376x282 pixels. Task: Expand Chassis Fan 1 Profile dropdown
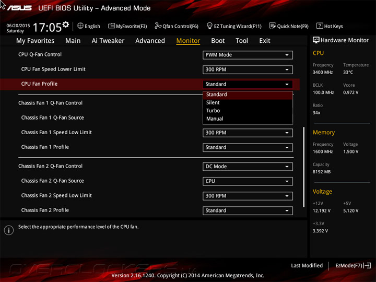pyautogui.click(x=248, y=147)
